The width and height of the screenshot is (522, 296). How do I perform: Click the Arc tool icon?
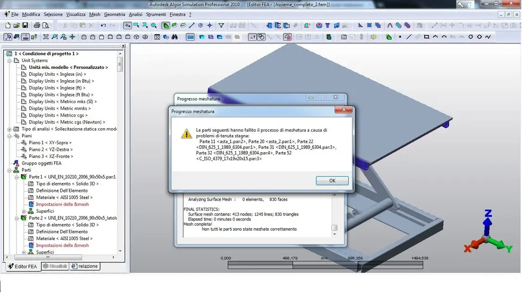point(435,37)
